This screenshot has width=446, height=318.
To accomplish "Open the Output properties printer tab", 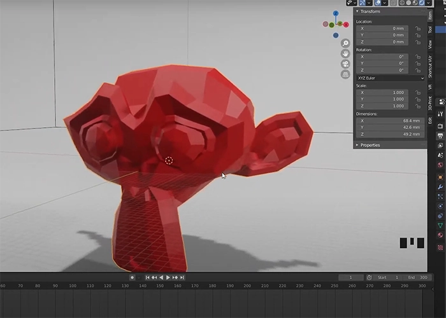I will [440, 135].
